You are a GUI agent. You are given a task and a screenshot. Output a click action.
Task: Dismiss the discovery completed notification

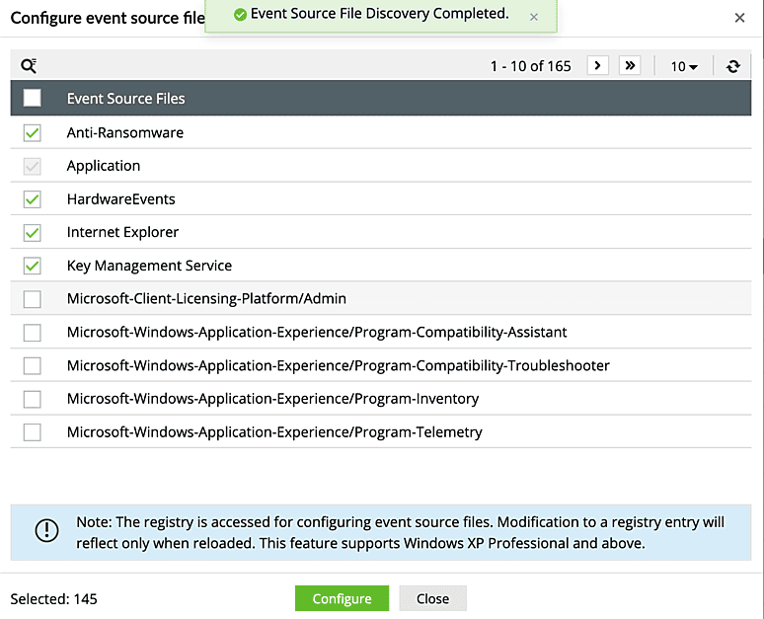534,17
